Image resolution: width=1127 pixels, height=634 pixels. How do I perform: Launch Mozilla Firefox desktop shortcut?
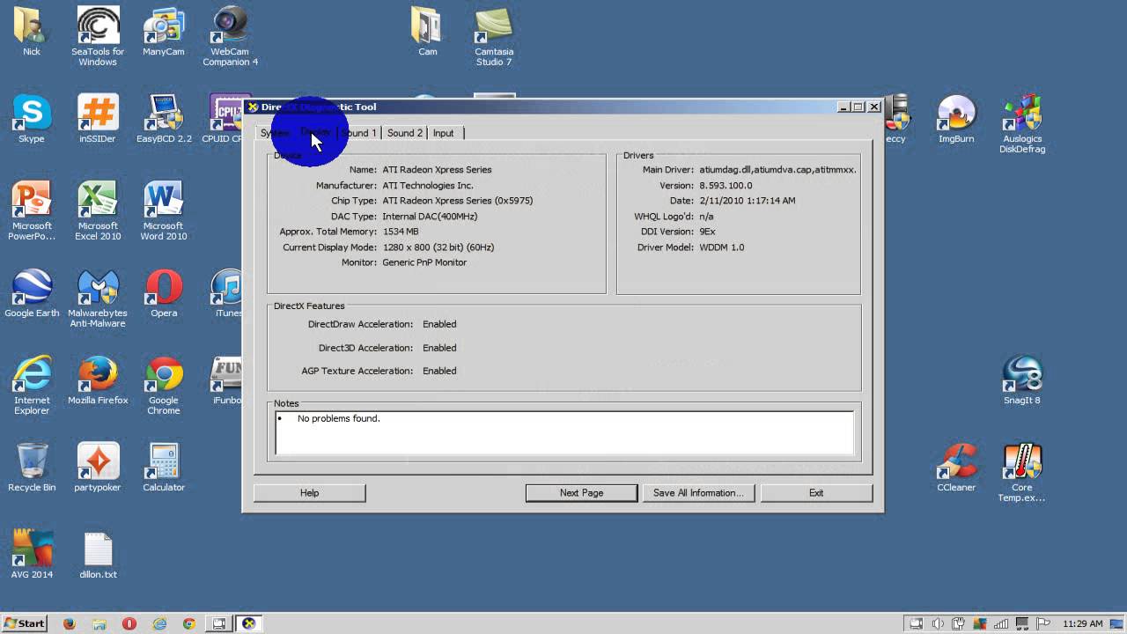[x=98, y=380]
